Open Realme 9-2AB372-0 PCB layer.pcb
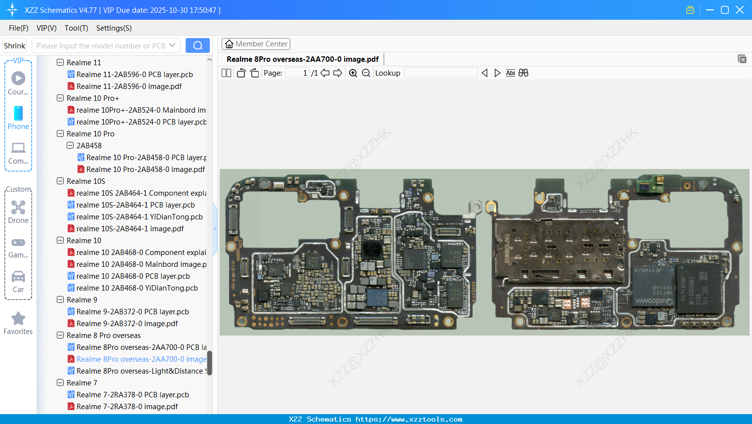The image size is (752, 424). (133, 311)
